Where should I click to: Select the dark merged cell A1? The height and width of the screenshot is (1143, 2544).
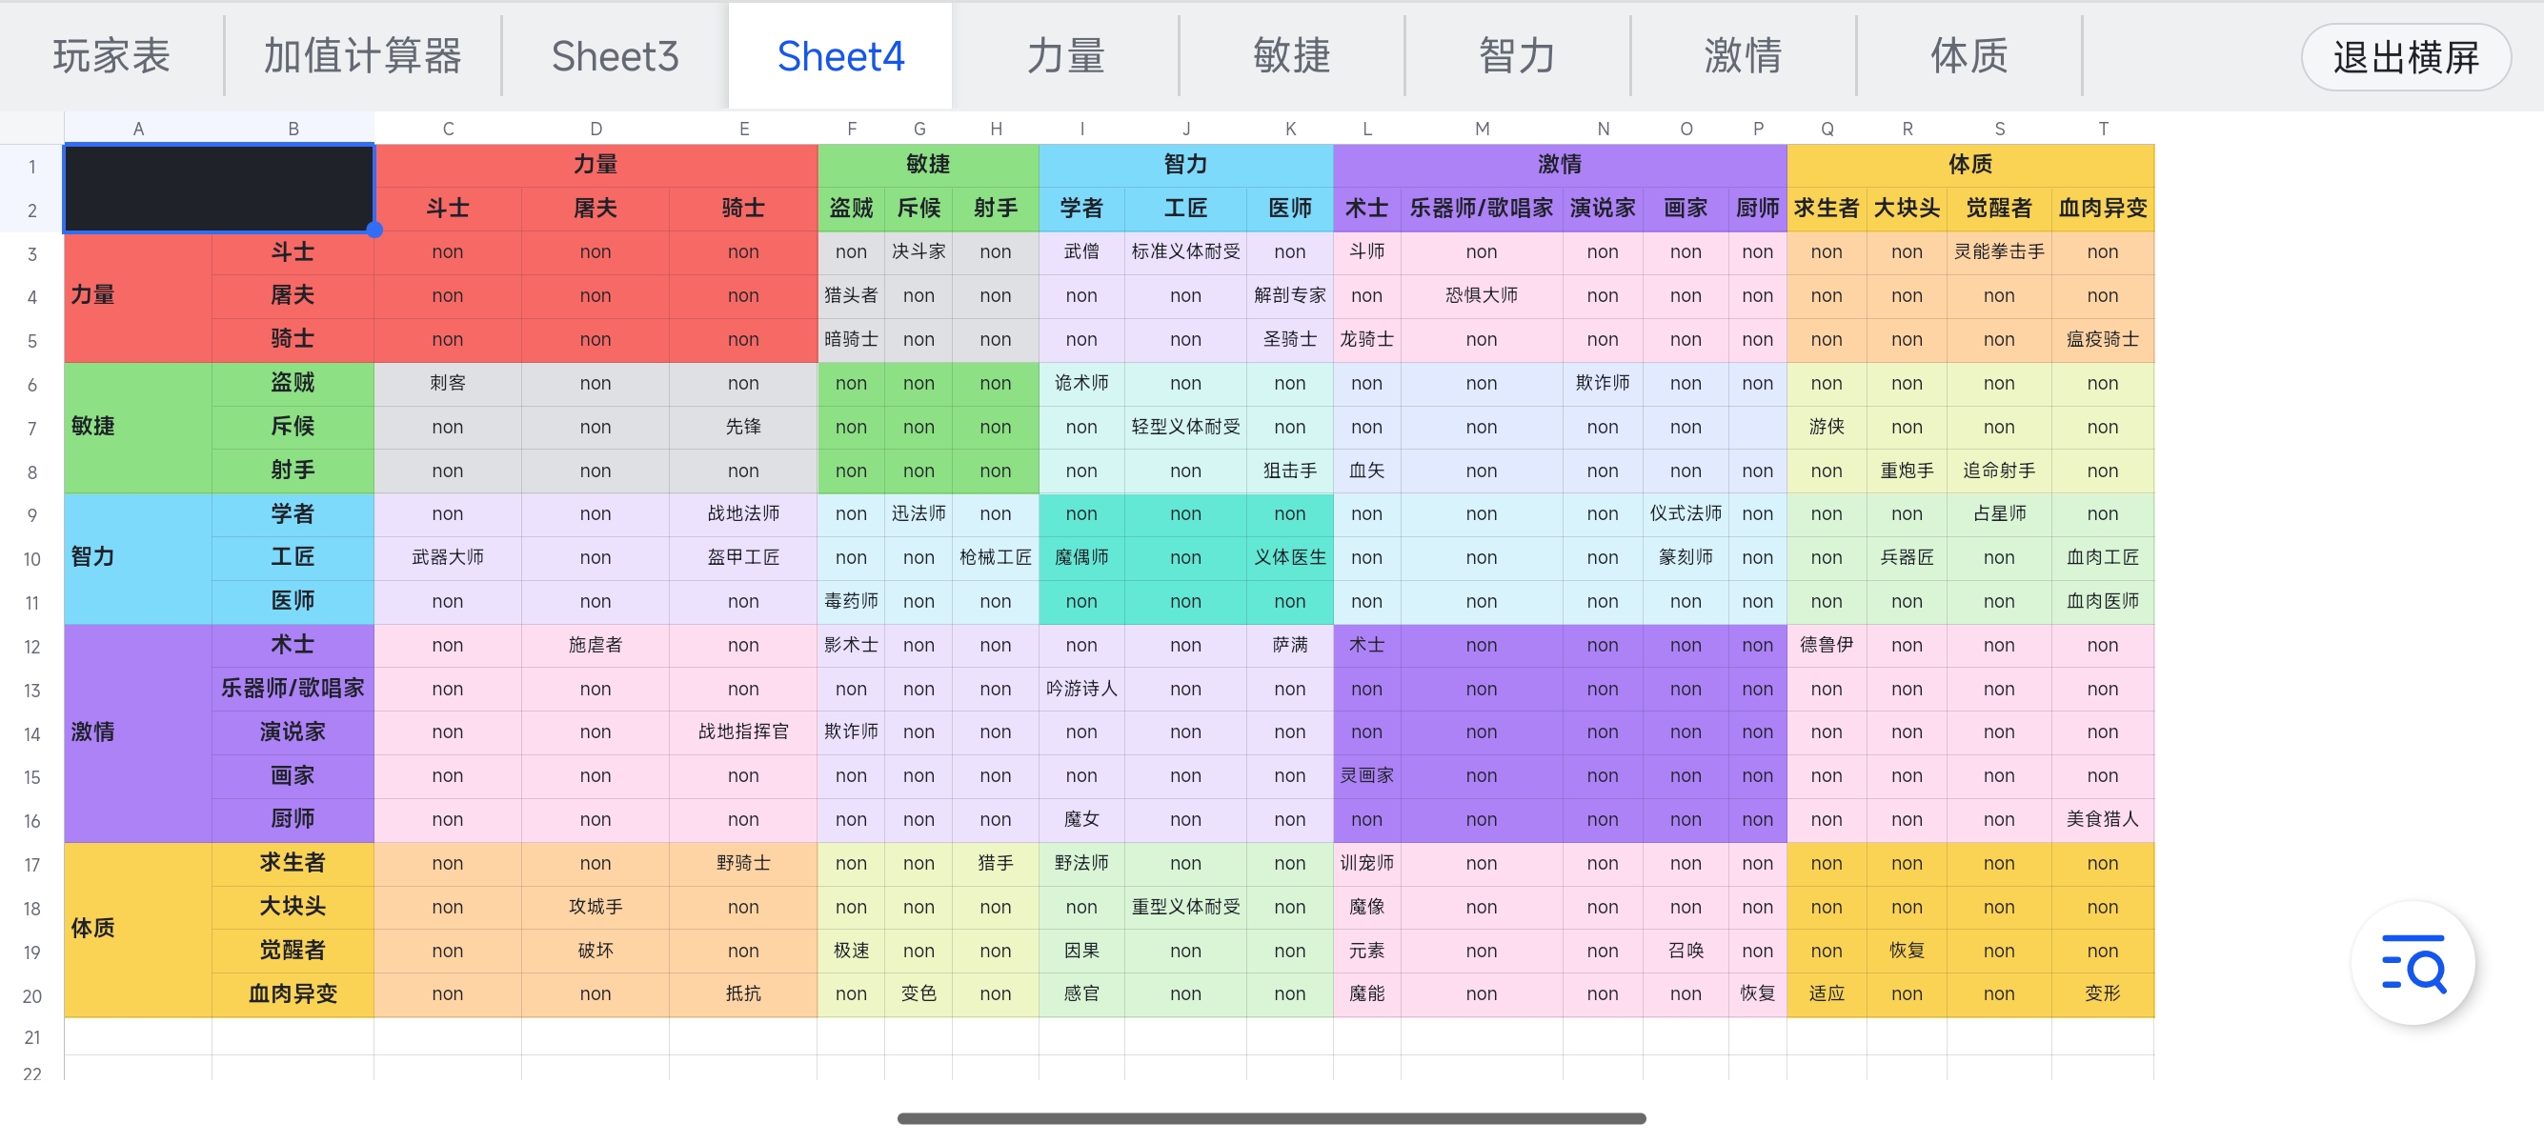pyautogui.click(x=218, y=188)
